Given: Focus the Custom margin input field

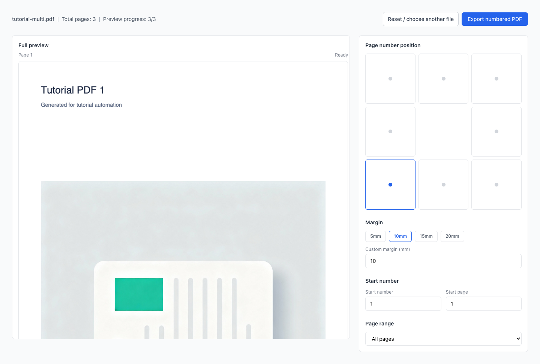Looking at the screenshot, I should coord(443,261).
